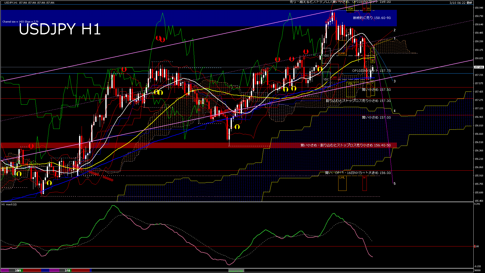Click the 3/10 date marker on session bar

[67, 270]
